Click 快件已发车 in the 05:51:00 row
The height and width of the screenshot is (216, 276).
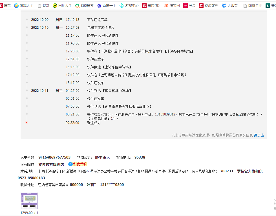[96, 99]
